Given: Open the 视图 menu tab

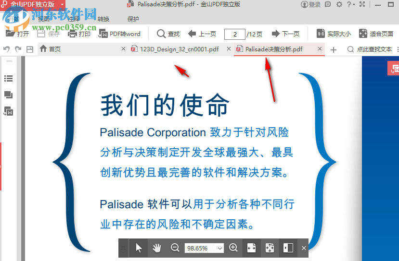Looking at the screenshot, I should [44, 19].
